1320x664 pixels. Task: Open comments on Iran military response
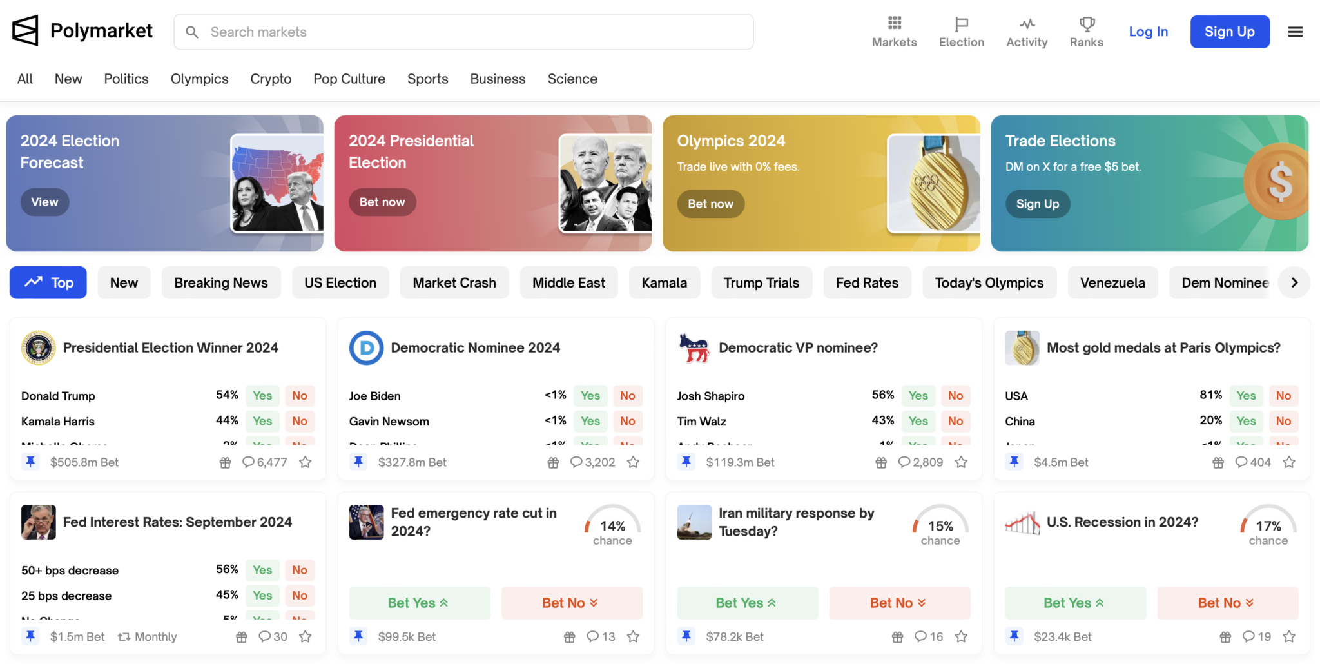click(929, 637)
